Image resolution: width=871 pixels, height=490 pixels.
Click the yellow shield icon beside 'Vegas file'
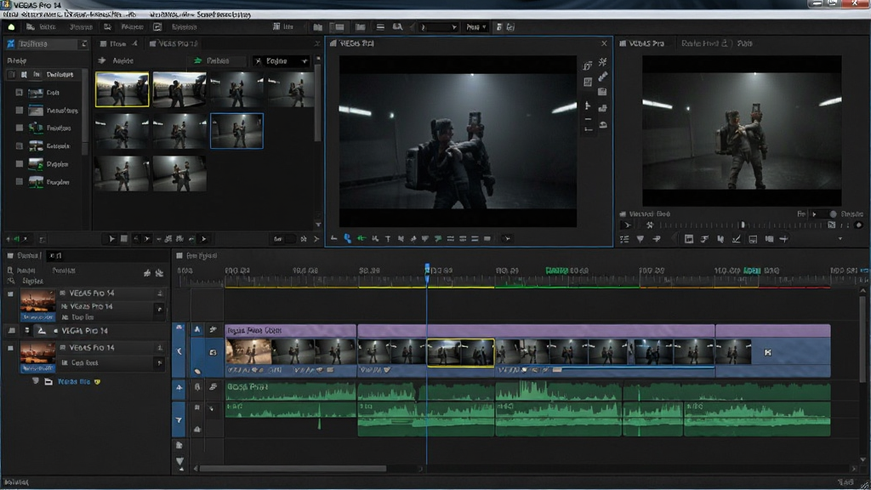click(x=97, y=382)
